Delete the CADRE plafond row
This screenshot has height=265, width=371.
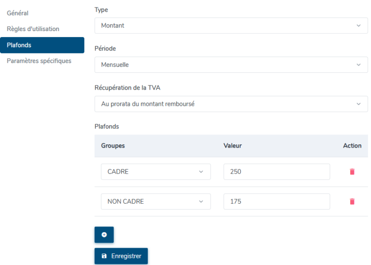point(352,172)
